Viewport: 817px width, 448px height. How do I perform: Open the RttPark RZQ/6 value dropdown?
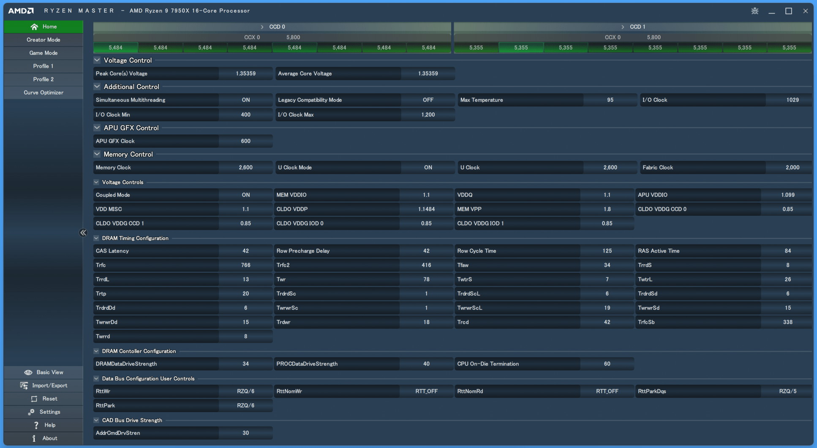(246, 405)
